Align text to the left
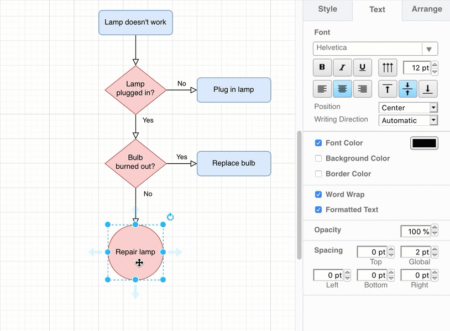This screenshot has height=331, width=450. (x=322, y=89)
